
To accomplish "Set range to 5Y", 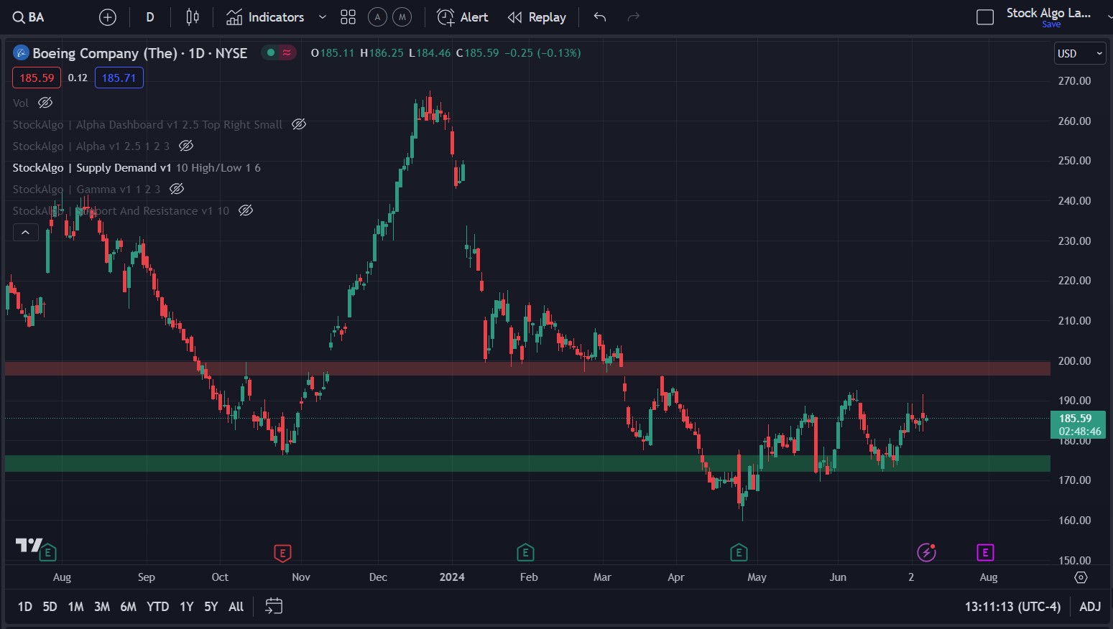I will coord(211,607).
